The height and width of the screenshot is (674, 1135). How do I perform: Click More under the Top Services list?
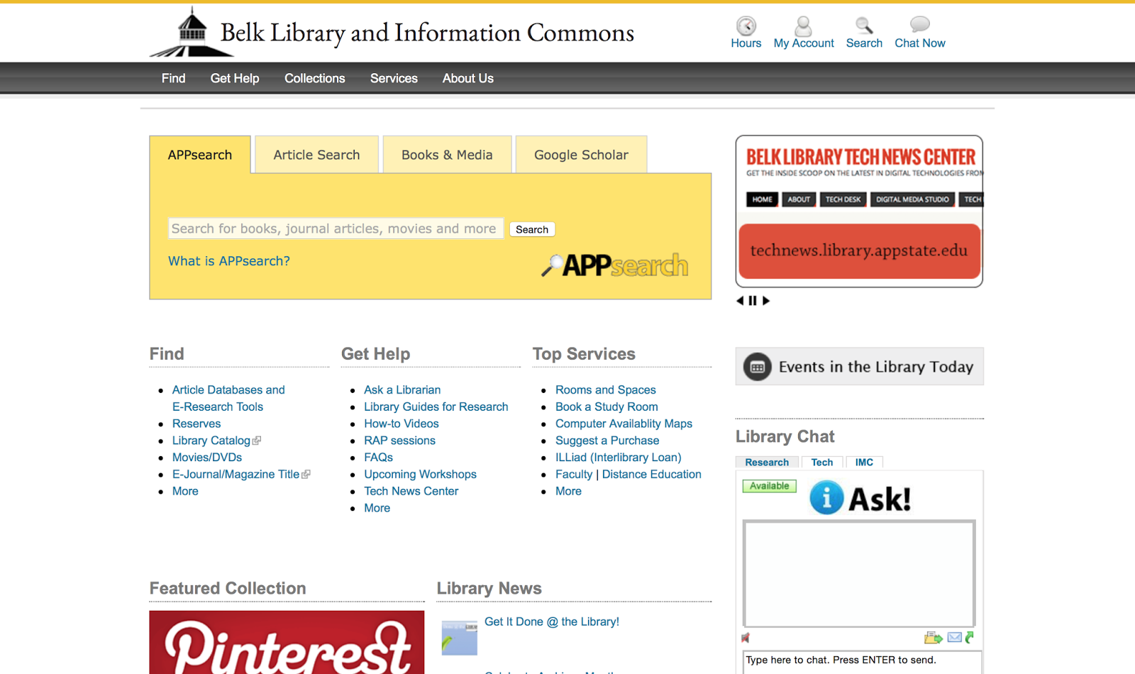(x=569, y=492)
